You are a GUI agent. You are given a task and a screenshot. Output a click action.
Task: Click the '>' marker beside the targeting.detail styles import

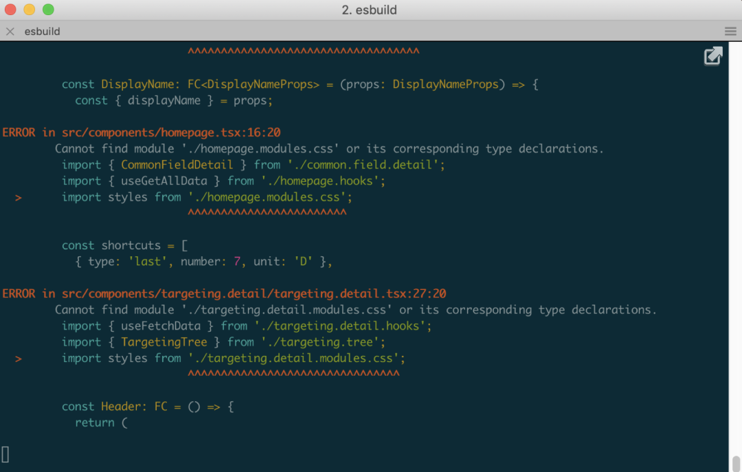(18, 359)
